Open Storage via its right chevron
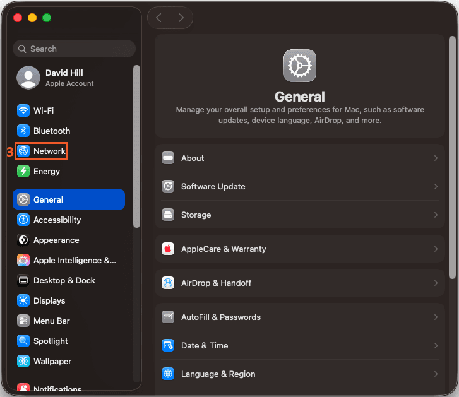The width and height of the screenshot is (459, 397). tap(436, 215)
